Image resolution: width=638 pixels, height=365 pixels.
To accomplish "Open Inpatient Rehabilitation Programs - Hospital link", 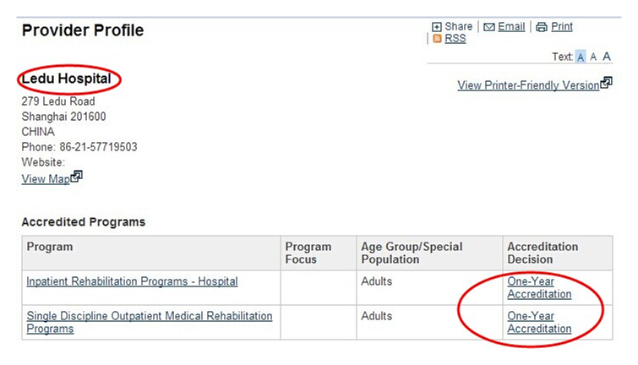I will (132, 281).
